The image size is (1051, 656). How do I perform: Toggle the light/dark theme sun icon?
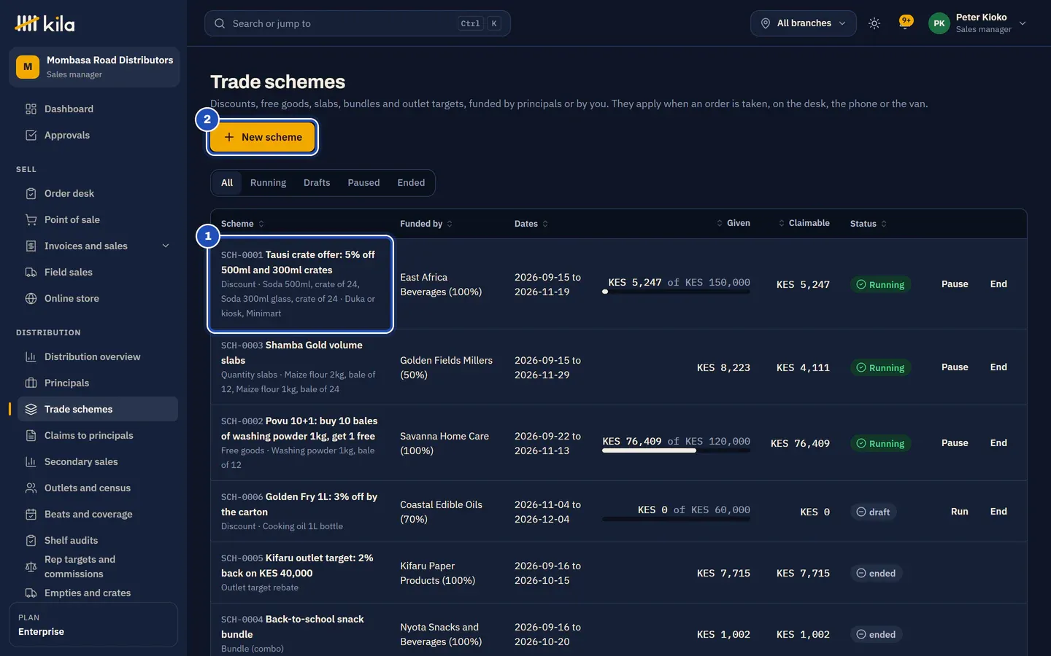(x=874, y=23)
